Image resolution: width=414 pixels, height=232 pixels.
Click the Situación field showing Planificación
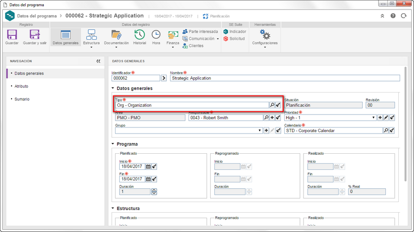323,105
